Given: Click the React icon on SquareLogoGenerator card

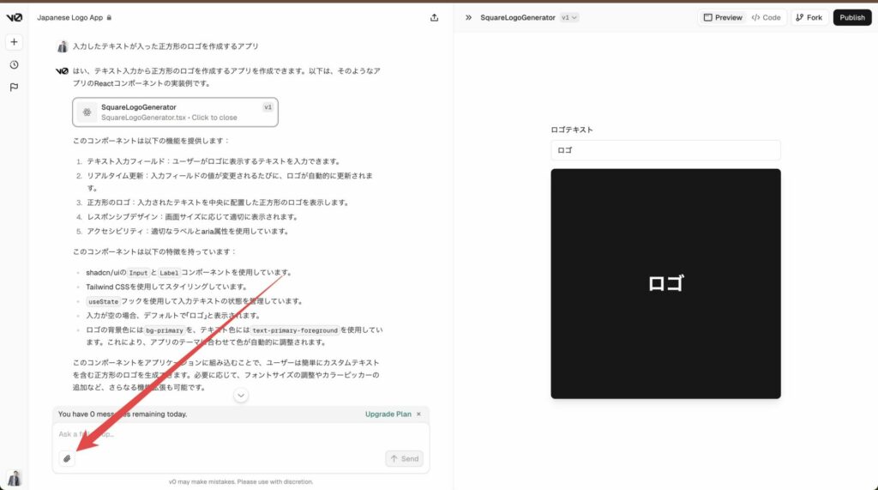Looking at the screenshot, I should click(87, 112).
